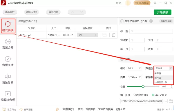Open the hamburger menu in title bar
Viewport: 174px width, 112px height.
click(x=155, y=3)
